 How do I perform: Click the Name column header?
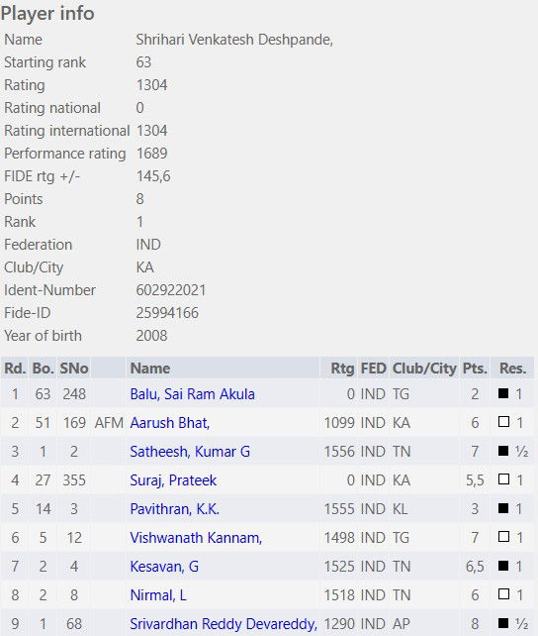149,369
